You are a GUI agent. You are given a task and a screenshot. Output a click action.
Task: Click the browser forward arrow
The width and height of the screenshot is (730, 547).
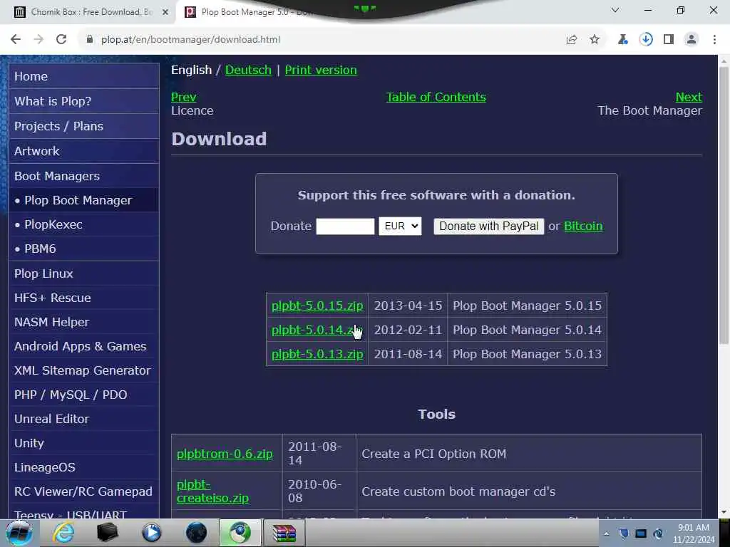tap(38, 40)
